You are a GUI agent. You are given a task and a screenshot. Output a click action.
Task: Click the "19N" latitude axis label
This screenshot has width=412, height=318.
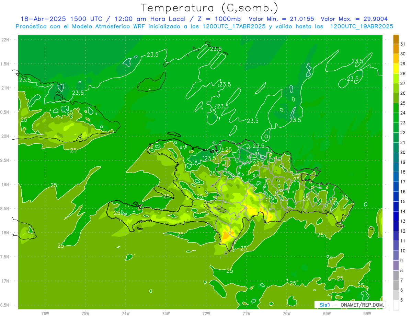click(5, 184)
